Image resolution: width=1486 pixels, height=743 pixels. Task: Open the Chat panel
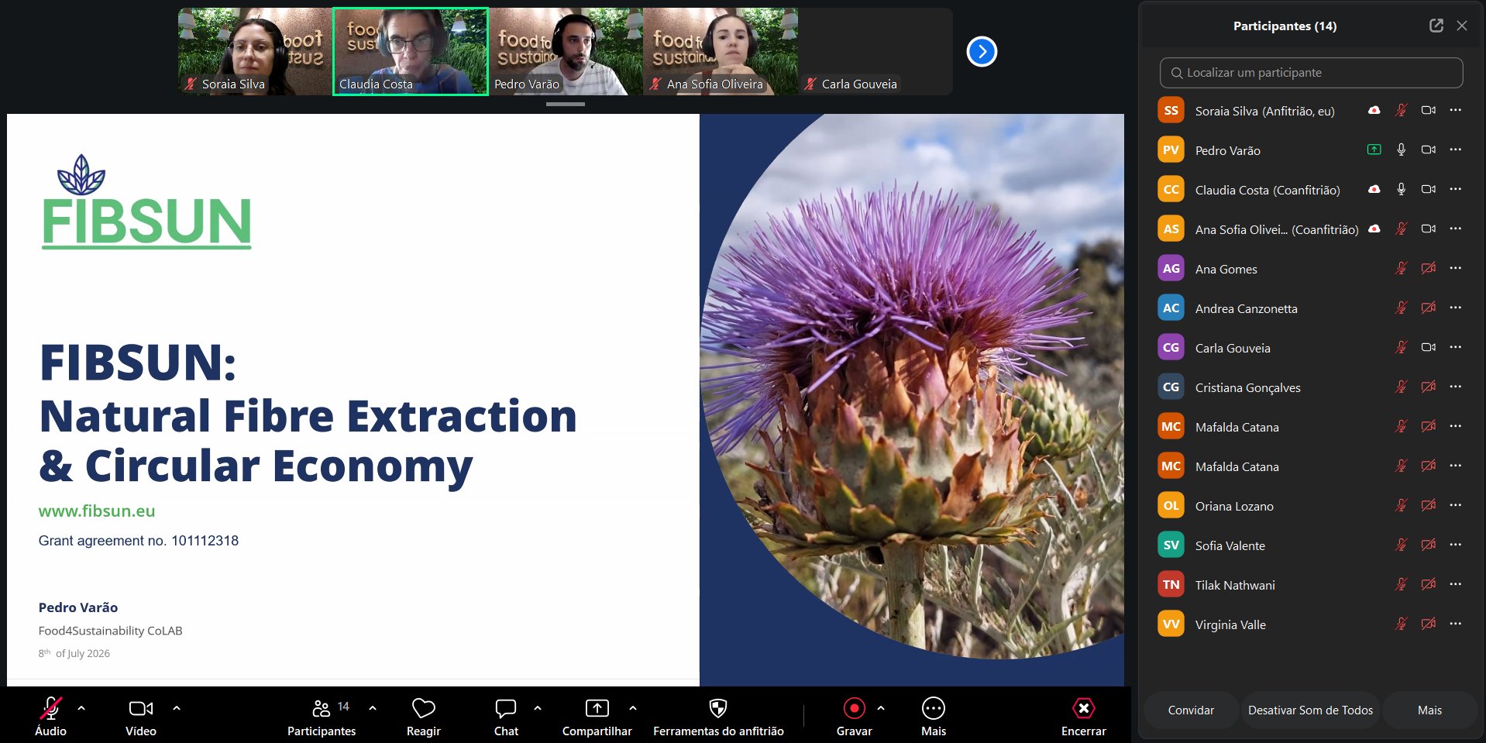(506, 717)
